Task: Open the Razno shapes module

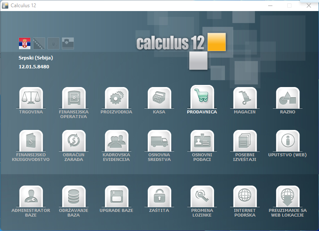Action: (x=288, y=98)
